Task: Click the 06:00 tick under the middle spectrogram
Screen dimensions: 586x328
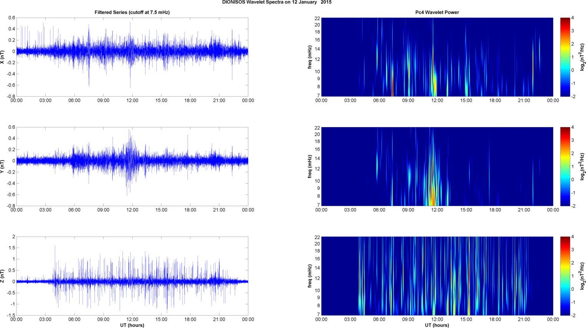Action: 379,210
